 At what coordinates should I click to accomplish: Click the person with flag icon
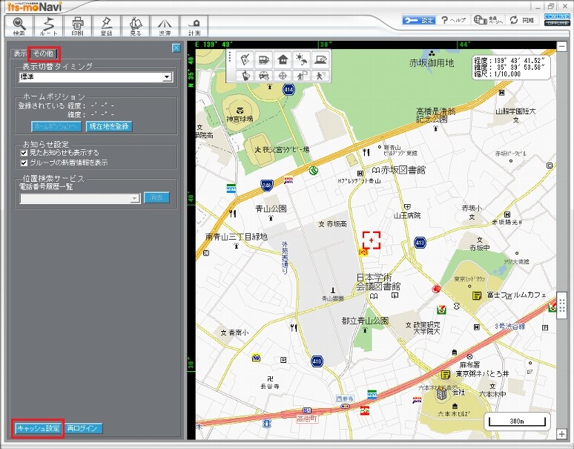click(x=301, y=76)
